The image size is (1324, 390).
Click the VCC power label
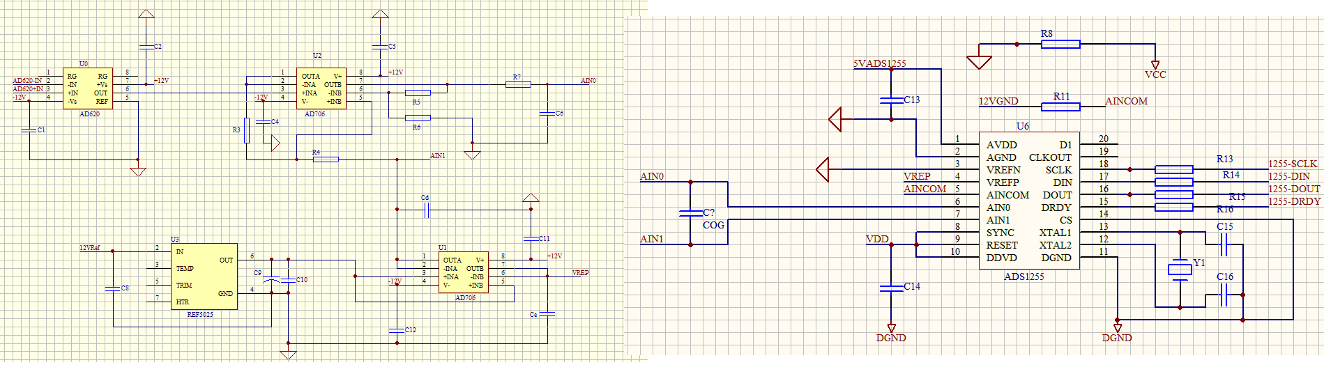[x=1155, y=75]
